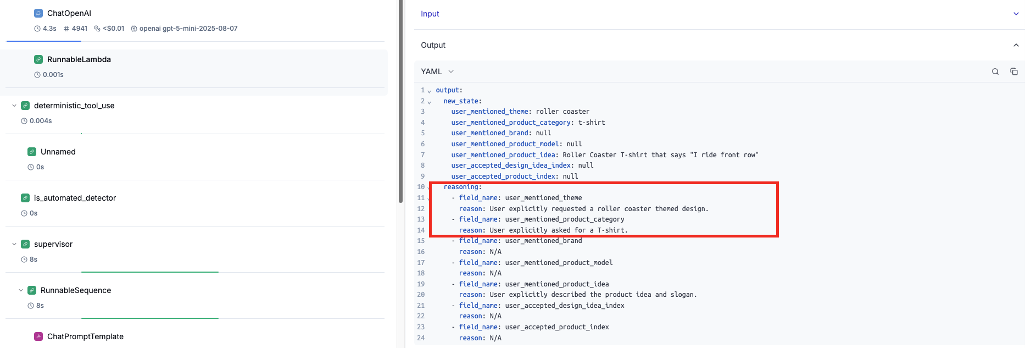The image size is (1025, 348).
Task: Collapse the Output section chevron
Action: click(1016, 45)
